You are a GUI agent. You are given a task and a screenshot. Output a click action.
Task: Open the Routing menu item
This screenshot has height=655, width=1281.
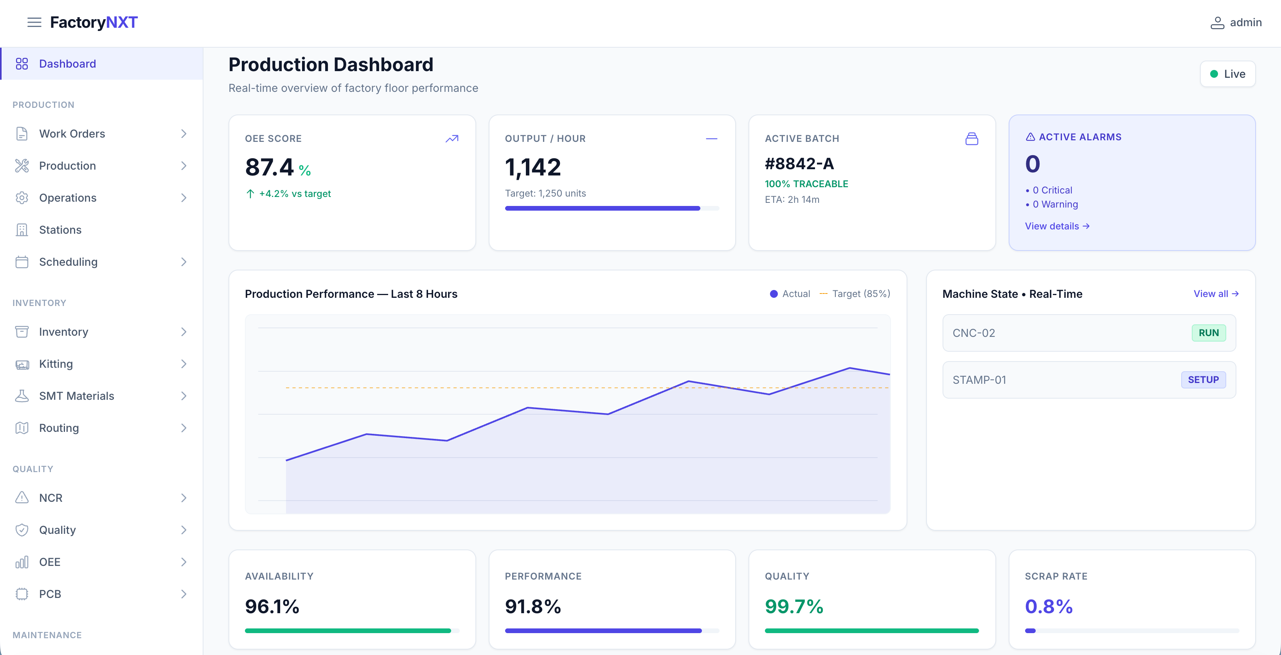(101, 428)
